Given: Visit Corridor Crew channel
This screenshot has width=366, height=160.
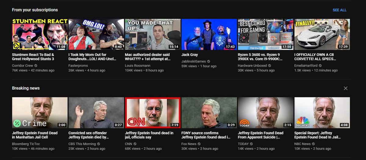Looking at the screenshot, I should click(23, 66).
